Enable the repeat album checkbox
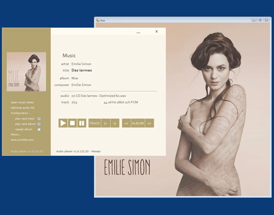The image size is (274, 215). point(39,129)
